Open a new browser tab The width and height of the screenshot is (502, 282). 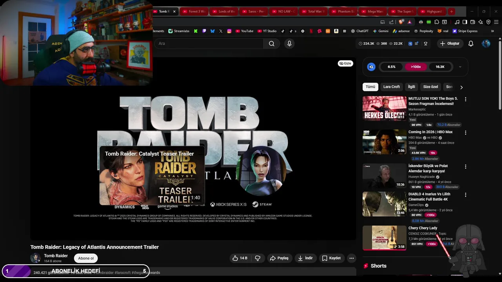tap(451, 11)
